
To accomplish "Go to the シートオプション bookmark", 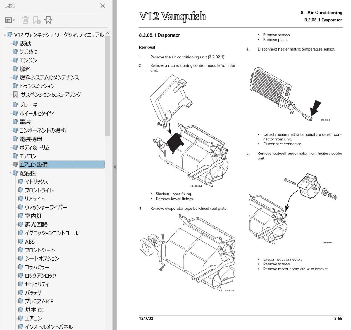I will tap(42, 258).
